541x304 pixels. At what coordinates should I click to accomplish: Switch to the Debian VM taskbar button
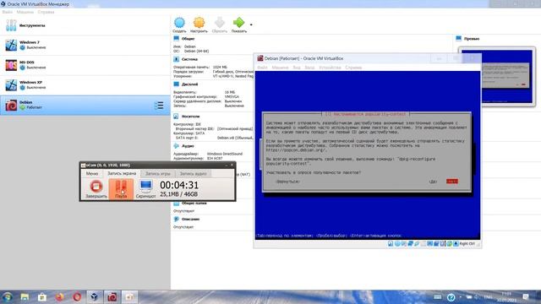pyautogui.click(x=112, y=297)
